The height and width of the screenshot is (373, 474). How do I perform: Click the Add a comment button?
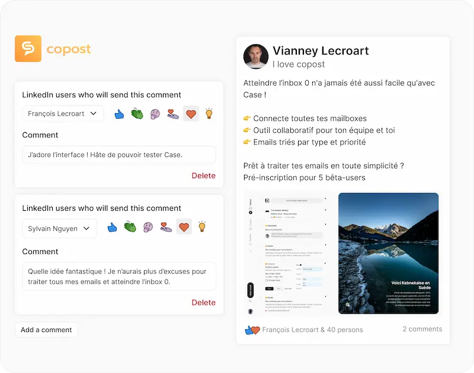tap(46, 330)
